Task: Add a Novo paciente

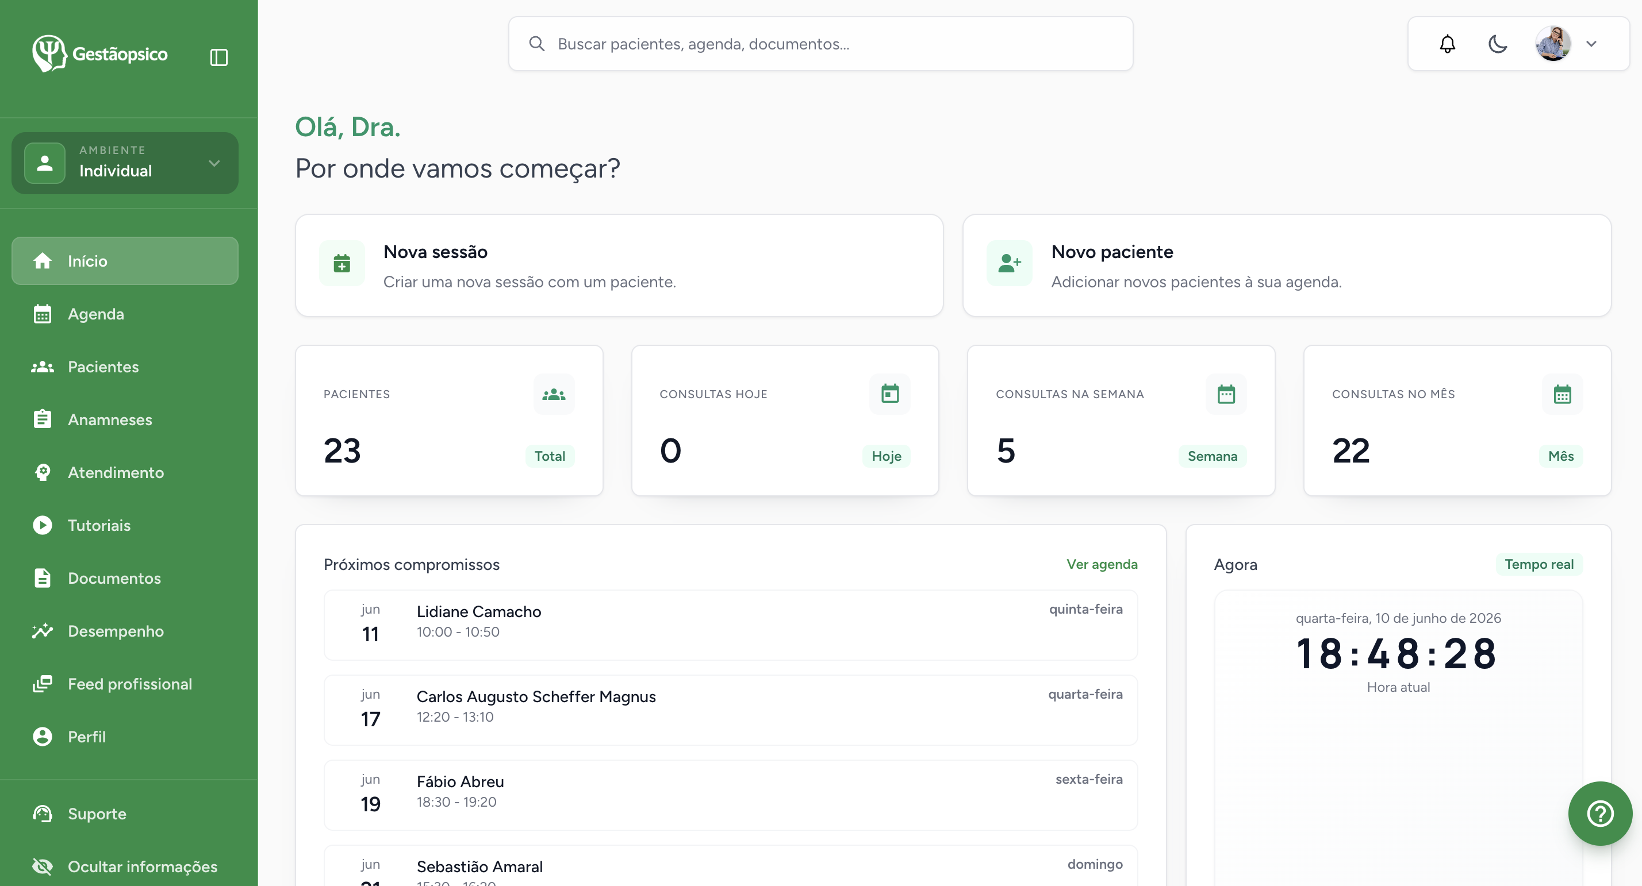Action: pos(1287,265)
